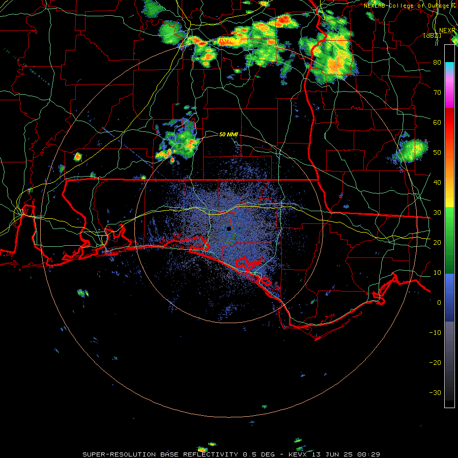Click the -30 value on the dBZ scale
Image resolution: width=458 pixels, height=458 pixels.
(435, 392)
